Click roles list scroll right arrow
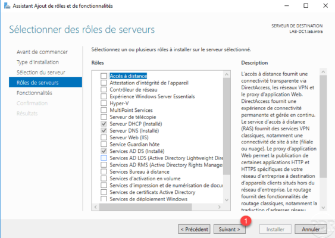The height and width of the screenshot is (238, 335). [220, 207]
